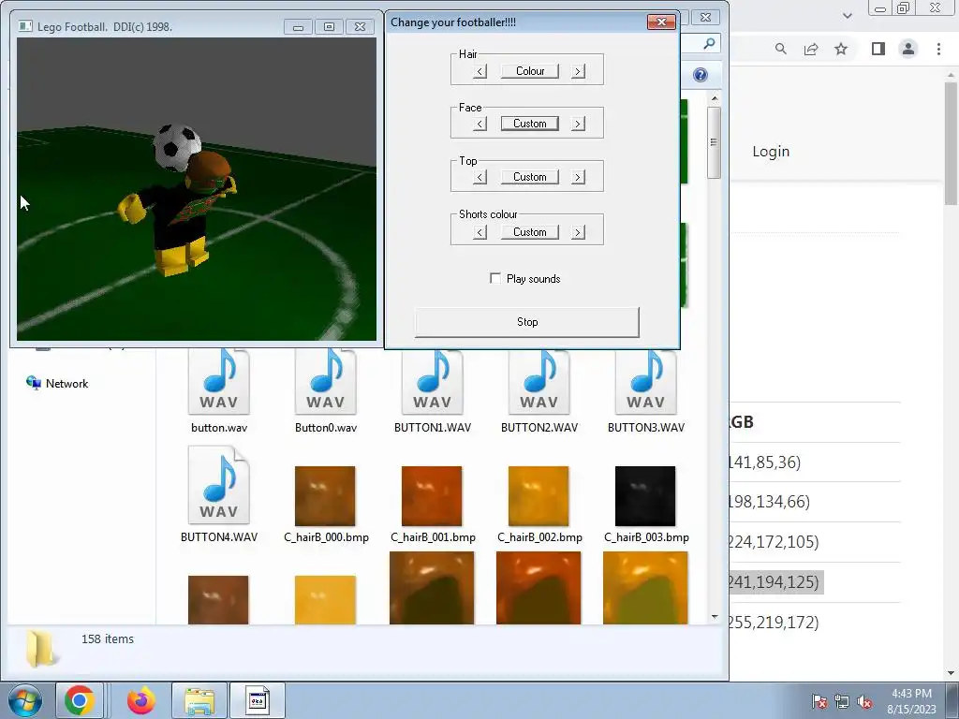This screenshot has height=719, width=959.
Task: Click the Hair Colour button
Action: [x=530, y=71]
